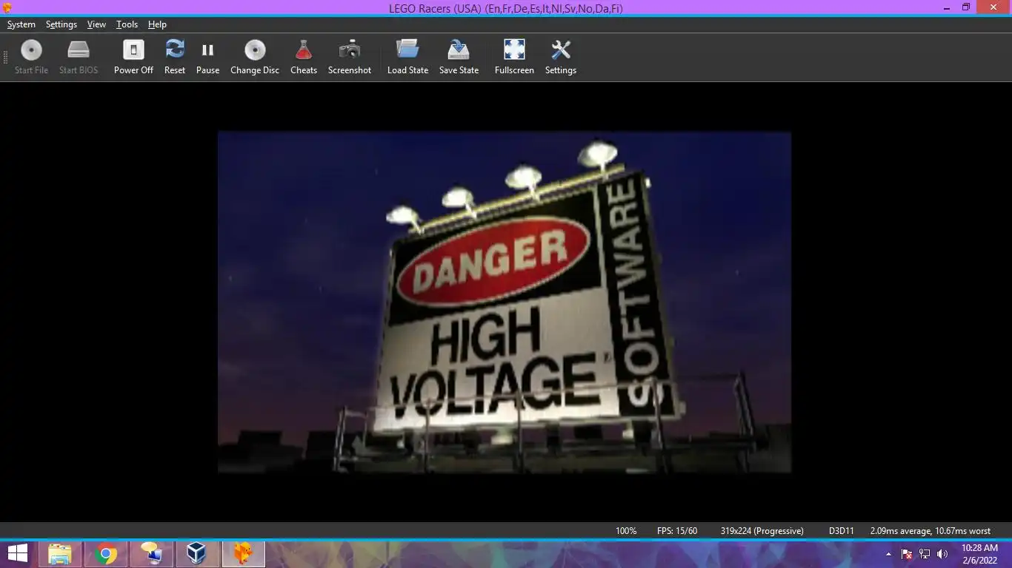Open Settings wrench toolbar icon

click(561, 57)
